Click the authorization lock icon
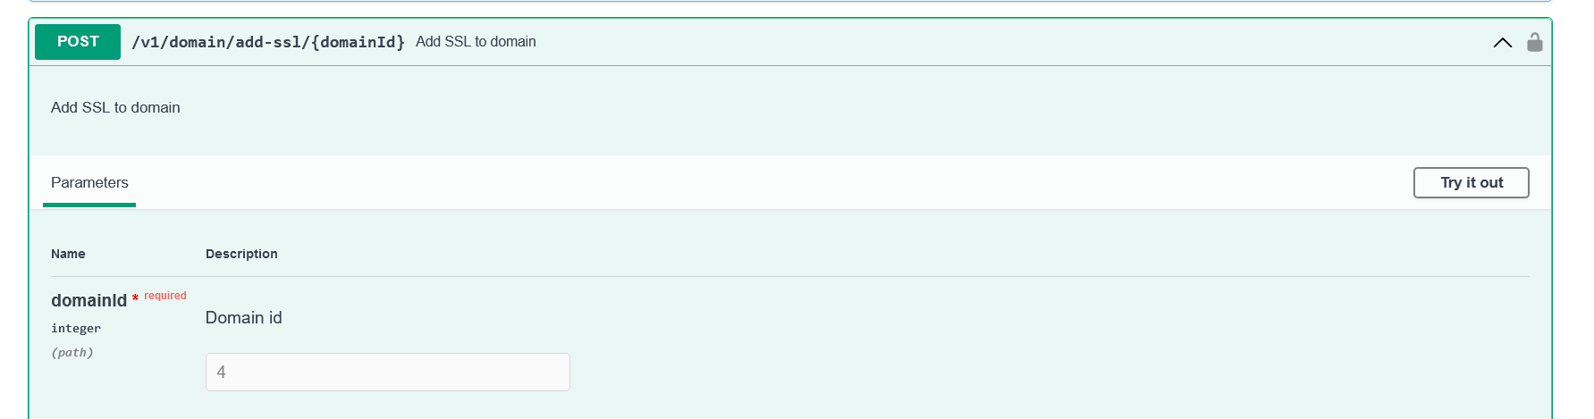The width and height of the screenshot is (1594, 419). click(x=1534, y=42)
